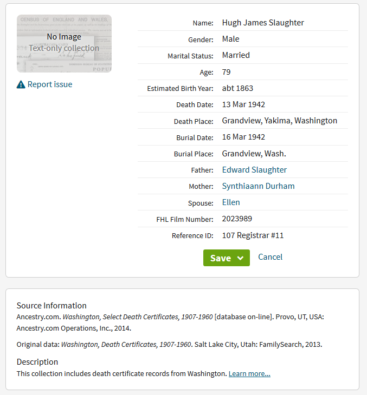The height and width of the screenshot is (395, 367).
Task: Click the Description section heading
Action: click(x=37, y=361)
